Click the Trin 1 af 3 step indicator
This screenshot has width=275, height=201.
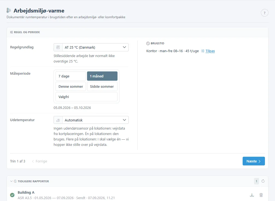[x=17, y=161]
